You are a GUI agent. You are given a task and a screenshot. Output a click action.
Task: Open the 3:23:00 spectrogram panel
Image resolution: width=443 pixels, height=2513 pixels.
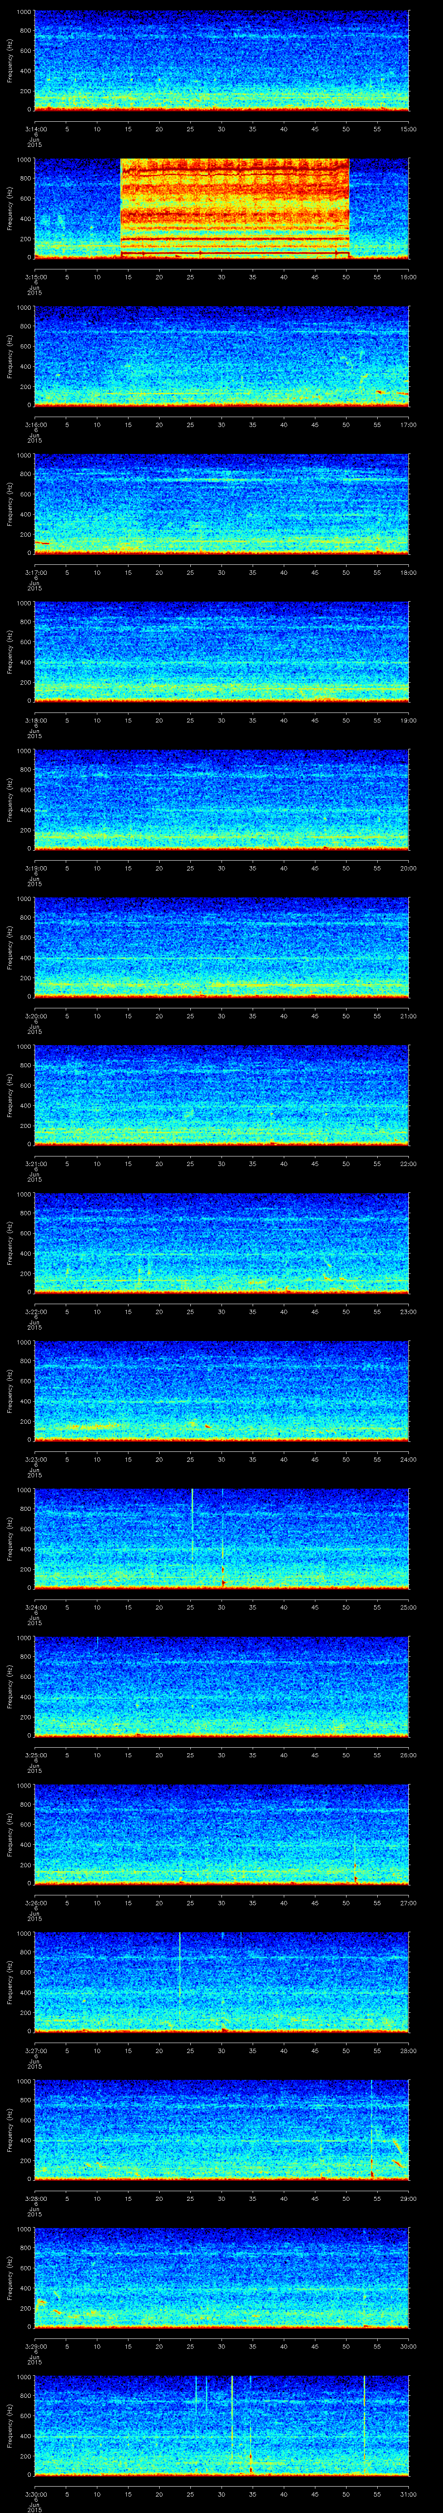tap(222, 1390)
